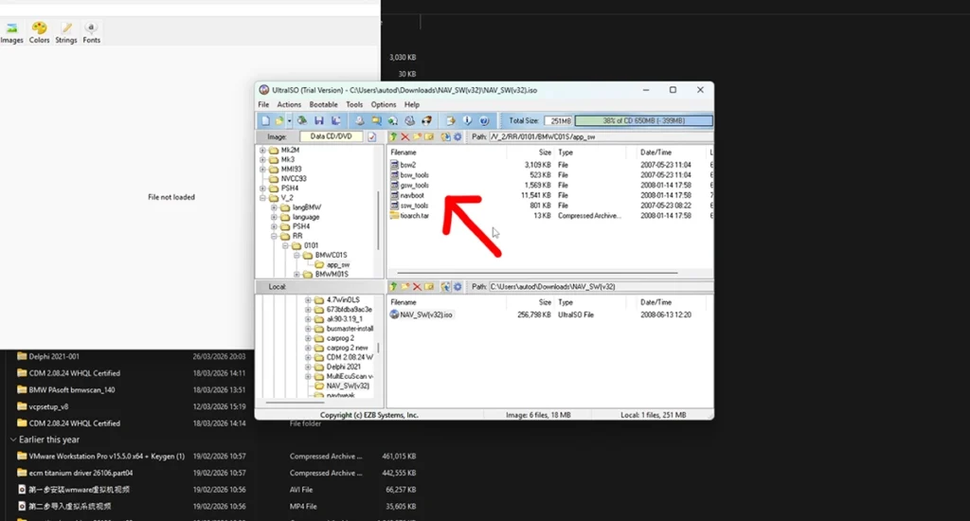Select the app_sw folder in the image tree
Screen dimensions: 970x521
[x=338, y=265]
